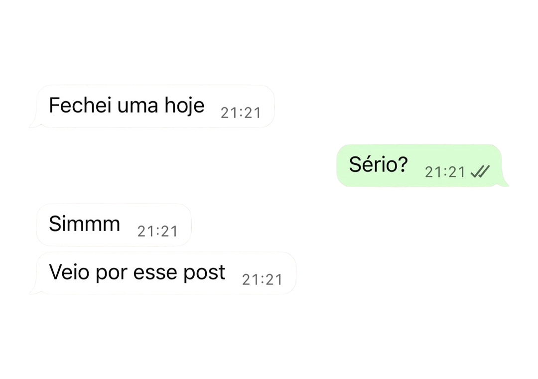Click the 21:21 timestamp next to Simmm
Viewport: 538px width, 379px height.
(x=157, y=232)
